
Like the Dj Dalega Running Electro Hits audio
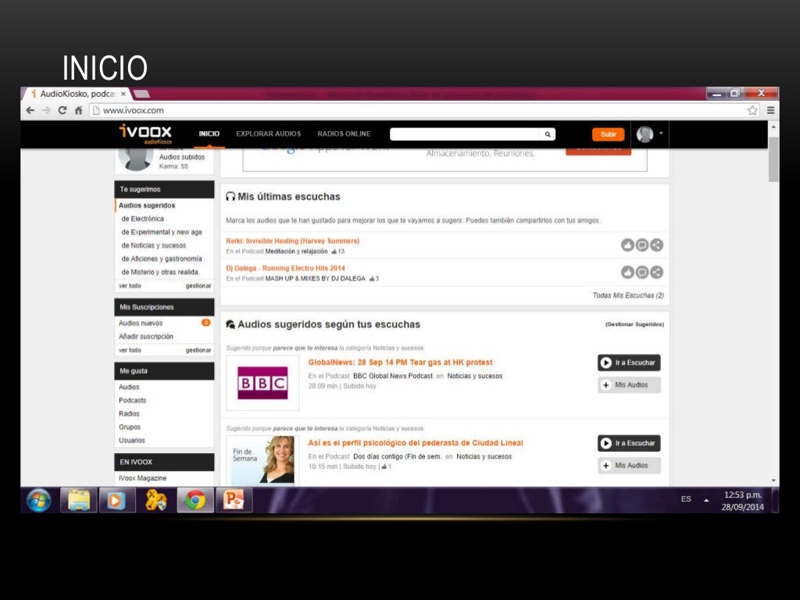tap(627, 273)
